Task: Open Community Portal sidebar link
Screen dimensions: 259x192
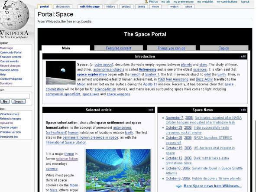Action: point(11,52)
